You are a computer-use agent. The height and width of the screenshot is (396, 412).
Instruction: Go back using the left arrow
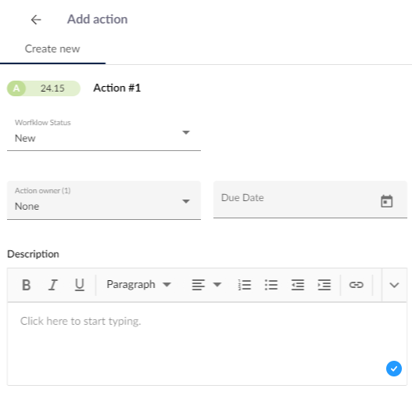click(x=36, y=20)
